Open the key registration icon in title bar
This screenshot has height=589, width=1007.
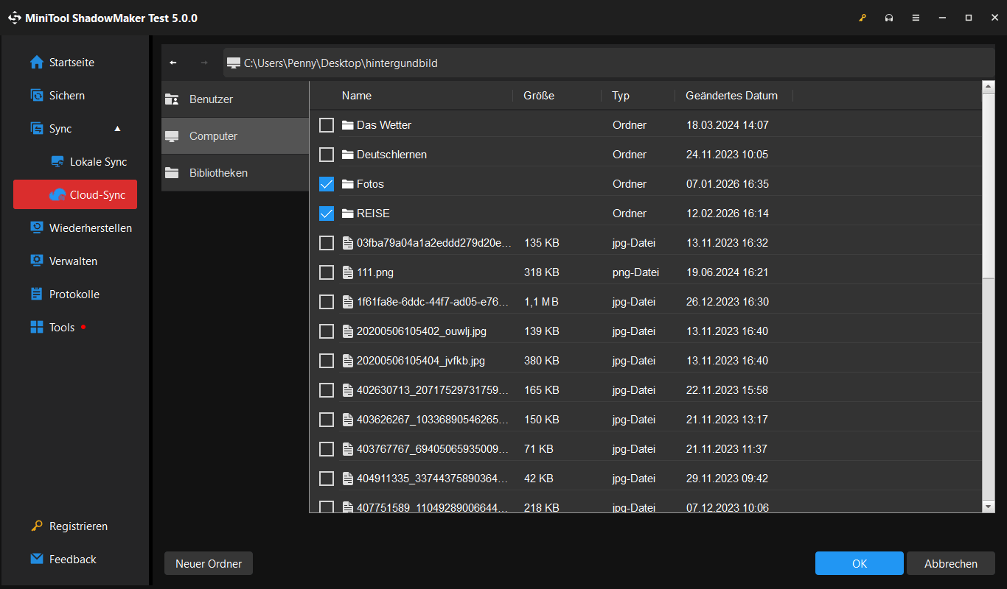coord(863,18)
